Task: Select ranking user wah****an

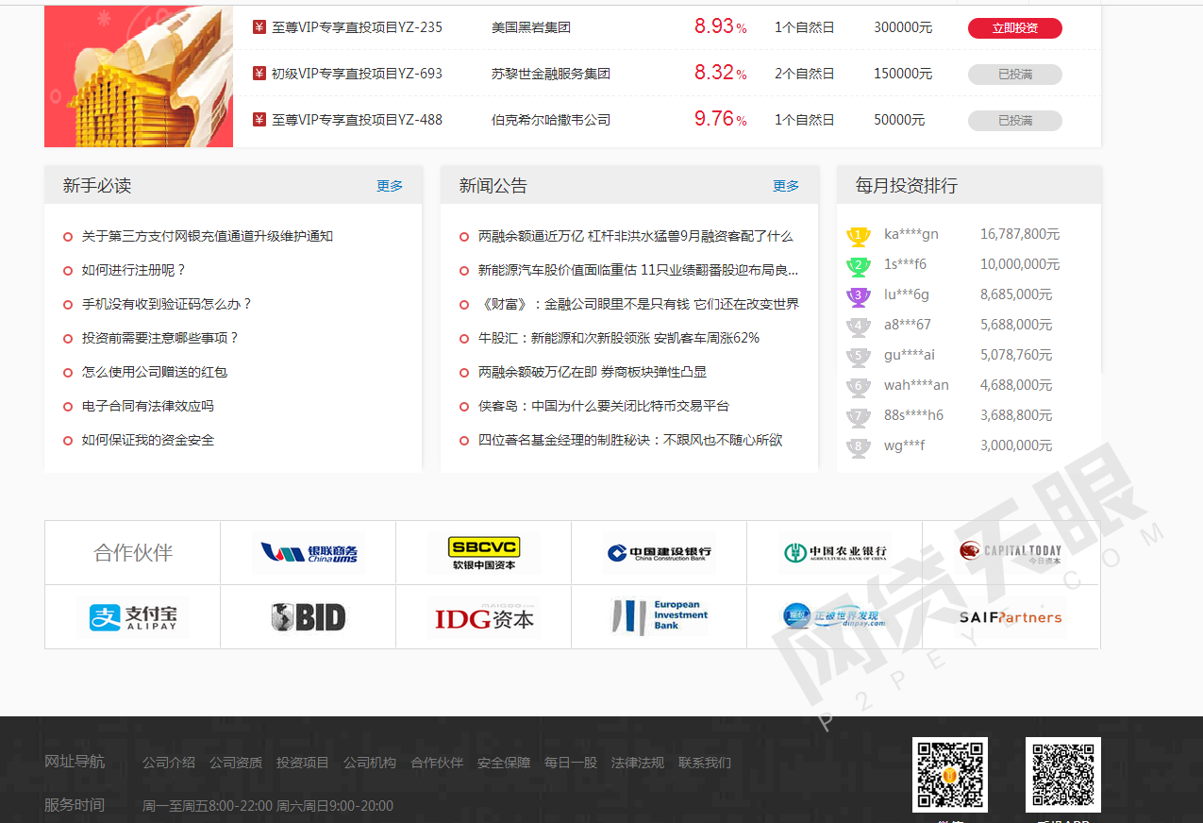Action: click(916, 385)
